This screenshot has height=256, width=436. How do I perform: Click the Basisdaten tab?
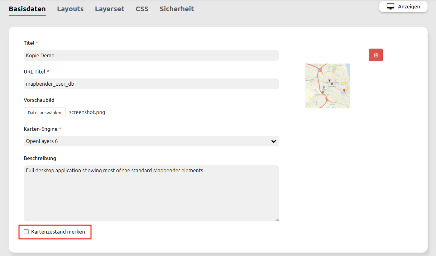(27, 9)
